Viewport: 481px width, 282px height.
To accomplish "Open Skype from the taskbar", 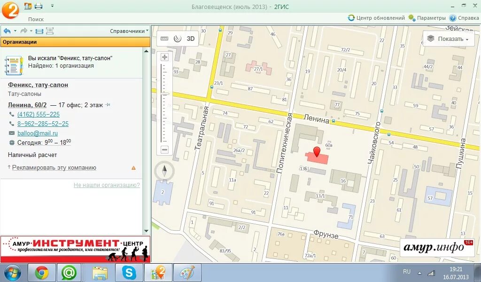I will pos(129,273).
